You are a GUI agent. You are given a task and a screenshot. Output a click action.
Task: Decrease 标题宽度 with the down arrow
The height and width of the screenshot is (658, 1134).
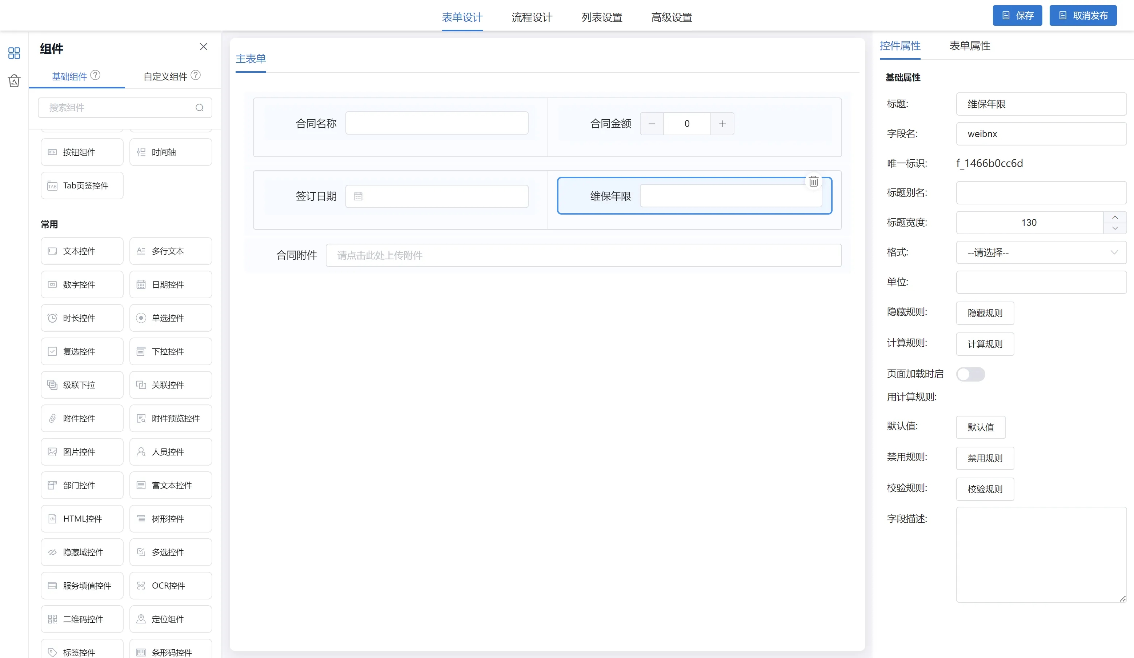[x=1115, y=228]
